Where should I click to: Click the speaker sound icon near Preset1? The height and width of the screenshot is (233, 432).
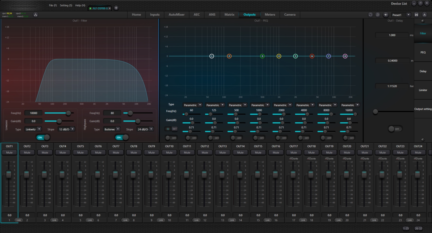(386, 15)
